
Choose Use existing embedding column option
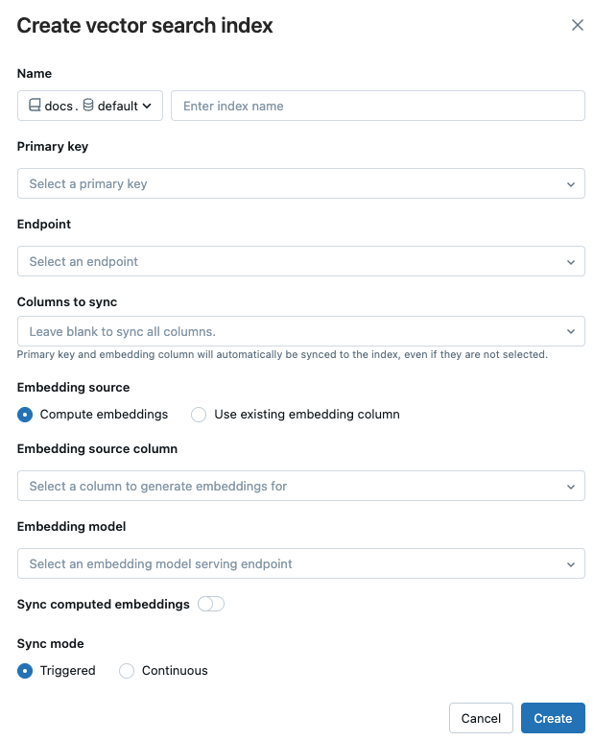[200, 415]
